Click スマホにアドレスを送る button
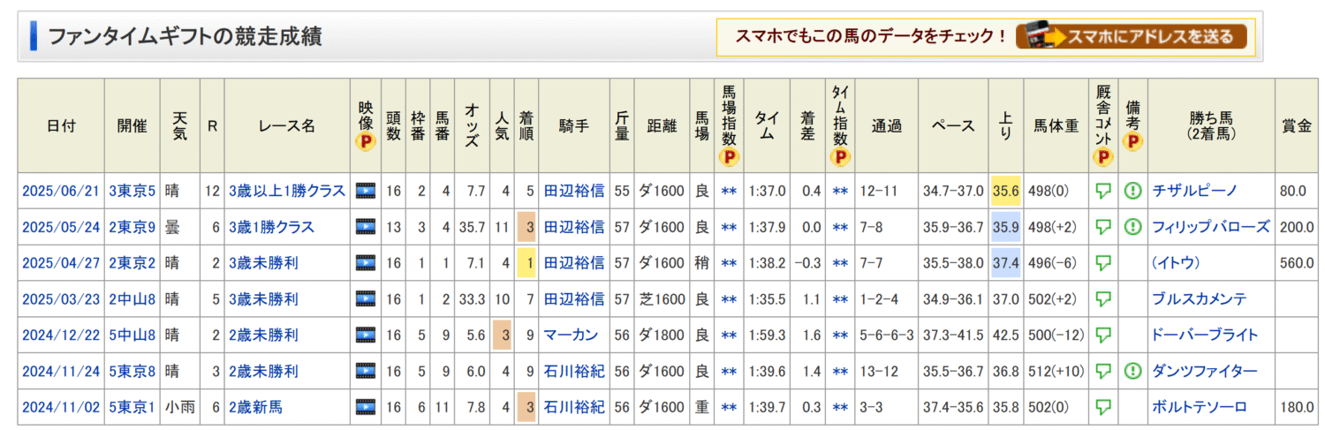Image resolution: width=1325 pixels, height=430 pixels. click(x=1131, y=36)
